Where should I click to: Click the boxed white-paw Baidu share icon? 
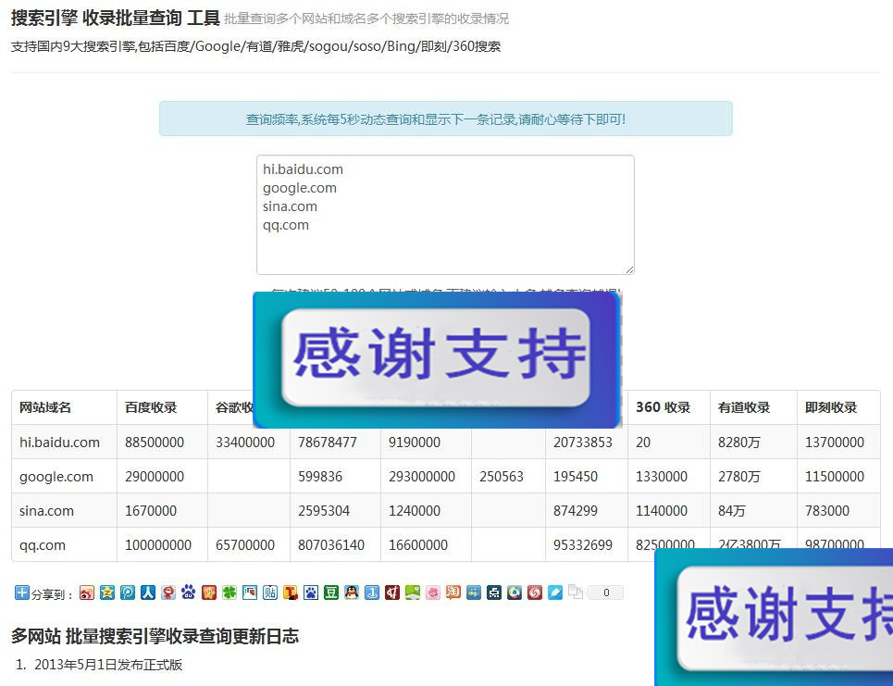tap(311, 592)
